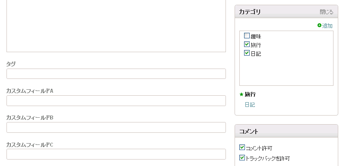Click the primary category 旅行 label
Image resolution: width=343 pixels, height=166 pixels.
tap(250, 94)
